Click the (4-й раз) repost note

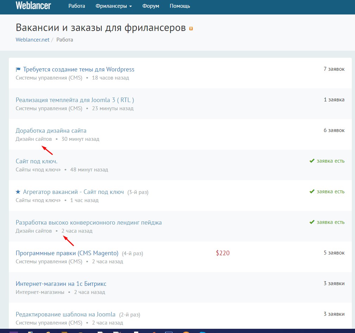pyautogui.click(x=132, y=253)
